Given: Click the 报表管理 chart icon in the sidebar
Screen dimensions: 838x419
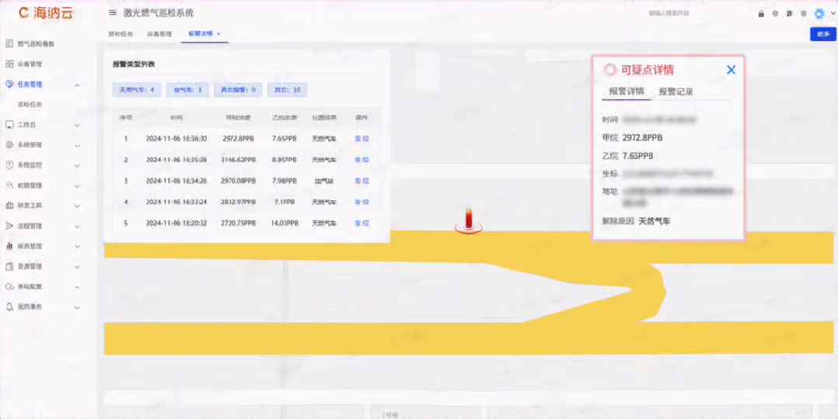Looking at the screenshot, I should [9, 246].
